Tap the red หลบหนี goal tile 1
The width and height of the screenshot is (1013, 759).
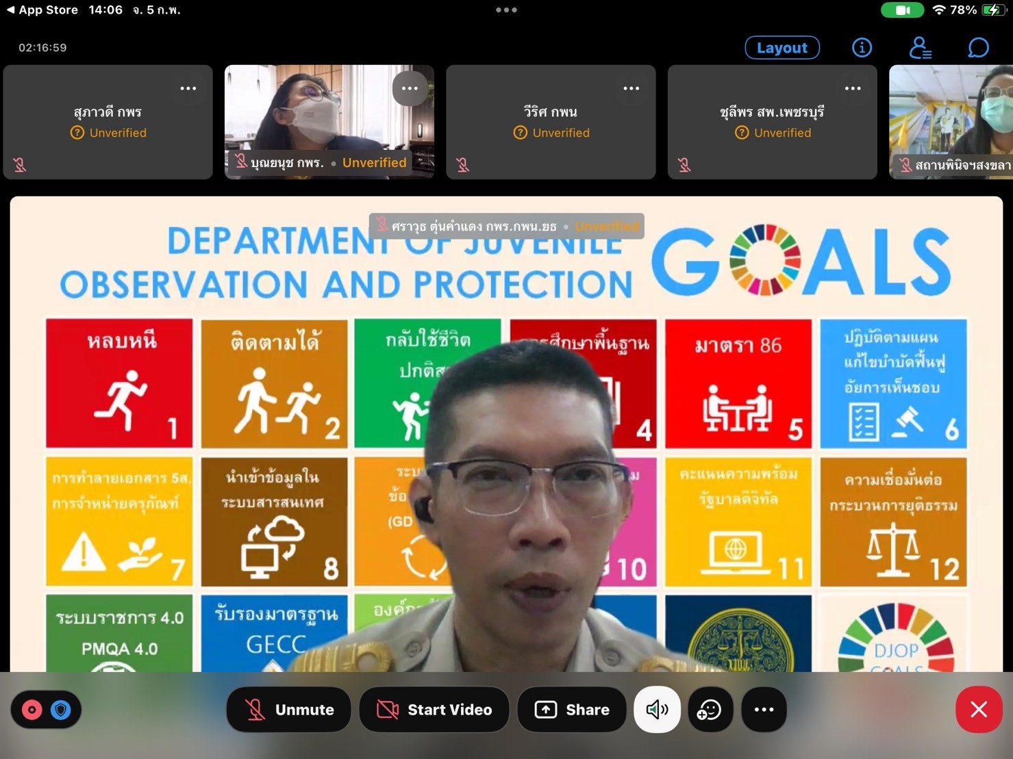119,383
